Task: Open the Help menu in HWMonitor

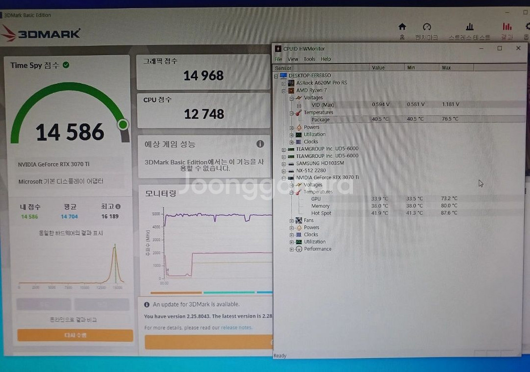Action: tap(326, 59)
